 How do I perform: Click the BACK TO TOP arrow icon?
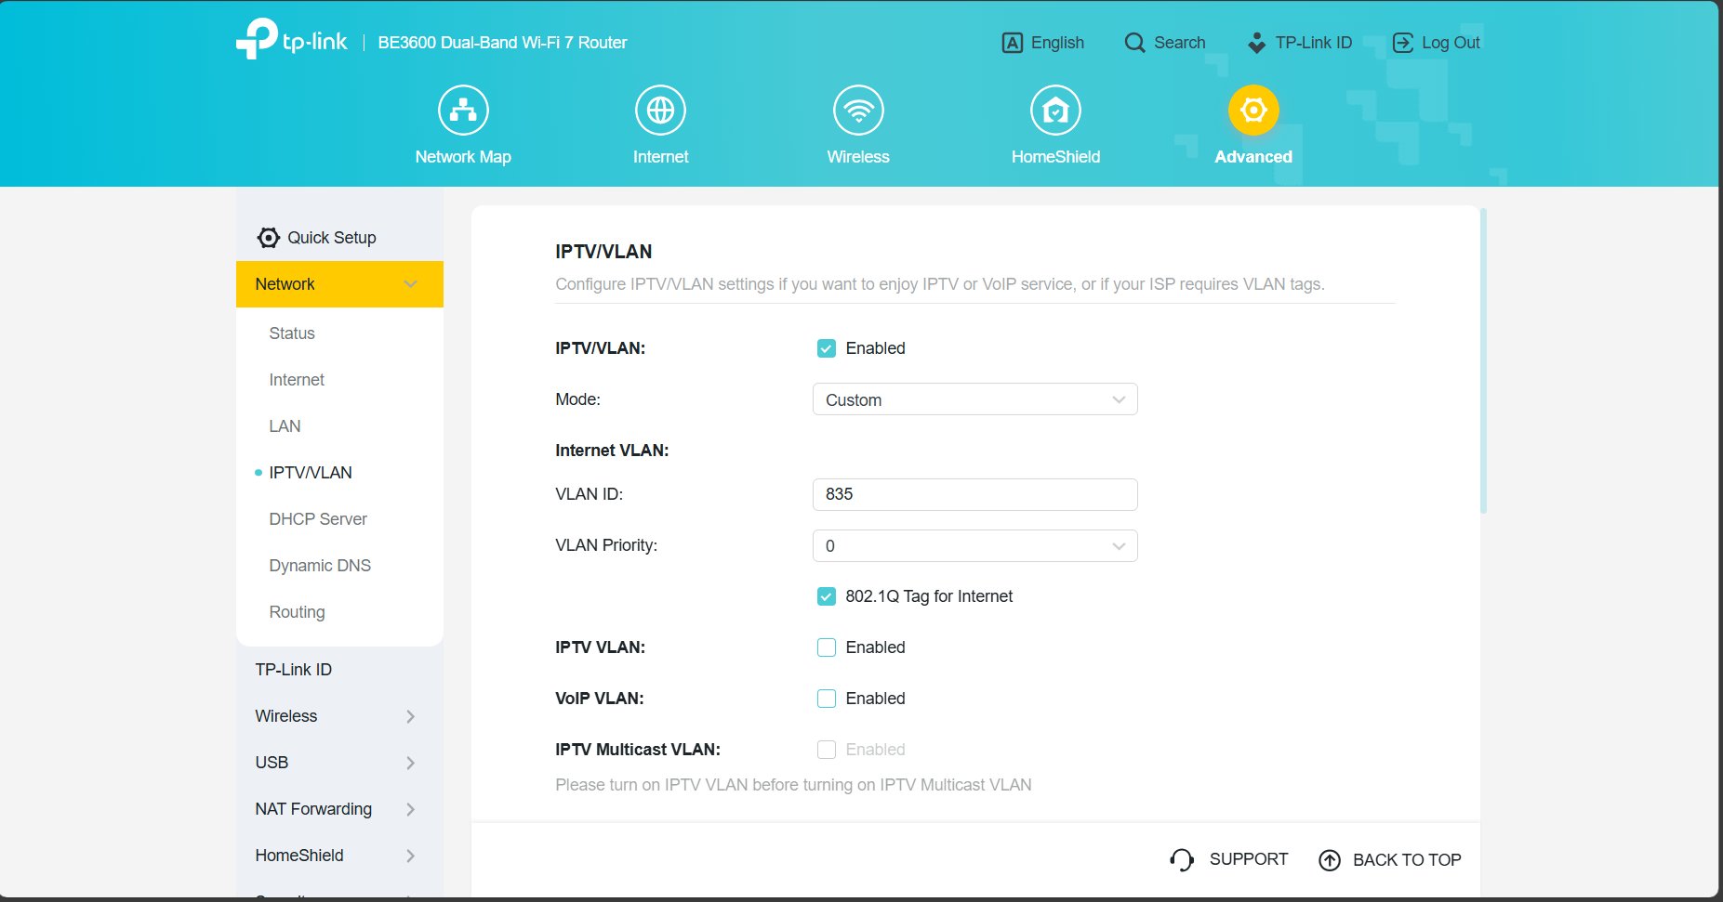pos(1330,860)
